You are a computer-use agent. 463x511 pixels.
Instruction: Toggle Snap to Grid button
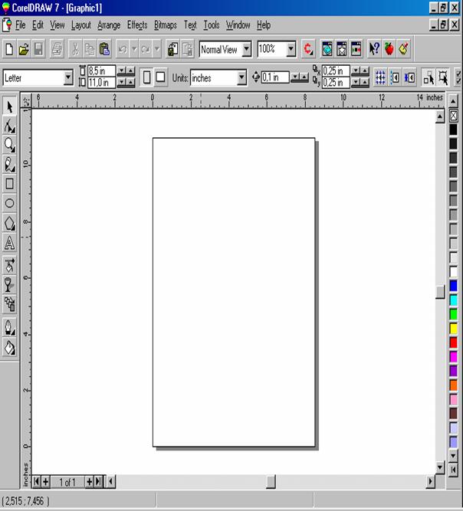379,77
